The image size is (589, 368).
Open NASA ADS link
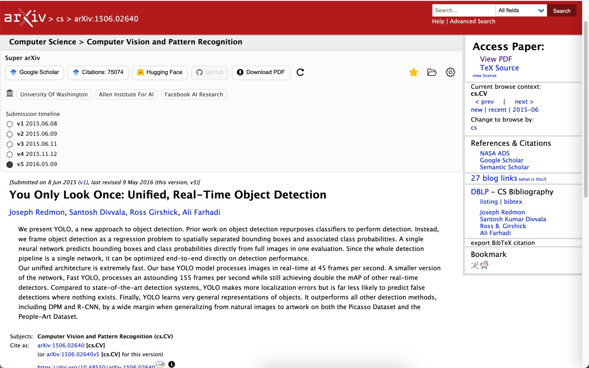coord(495,153)
